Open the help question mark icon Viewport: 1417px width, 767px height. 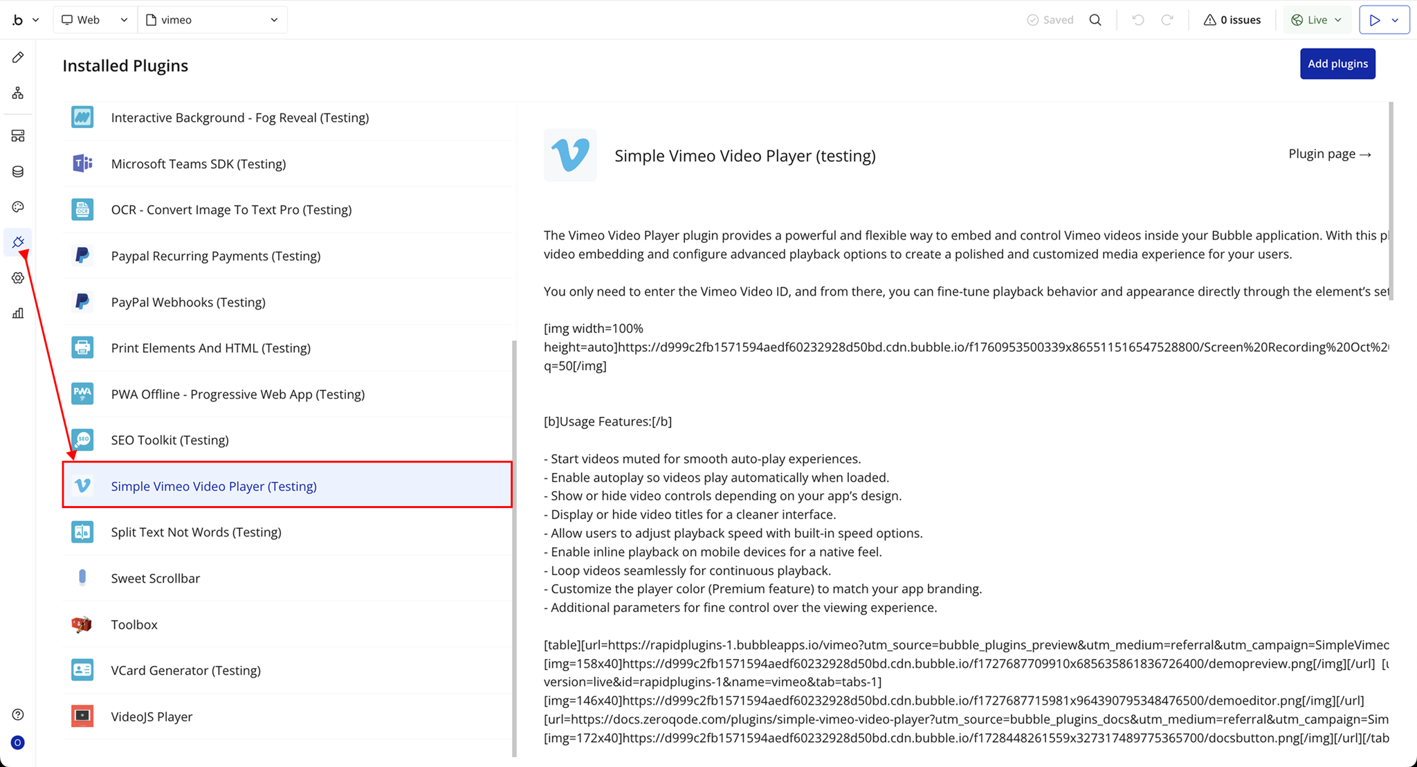18,714
